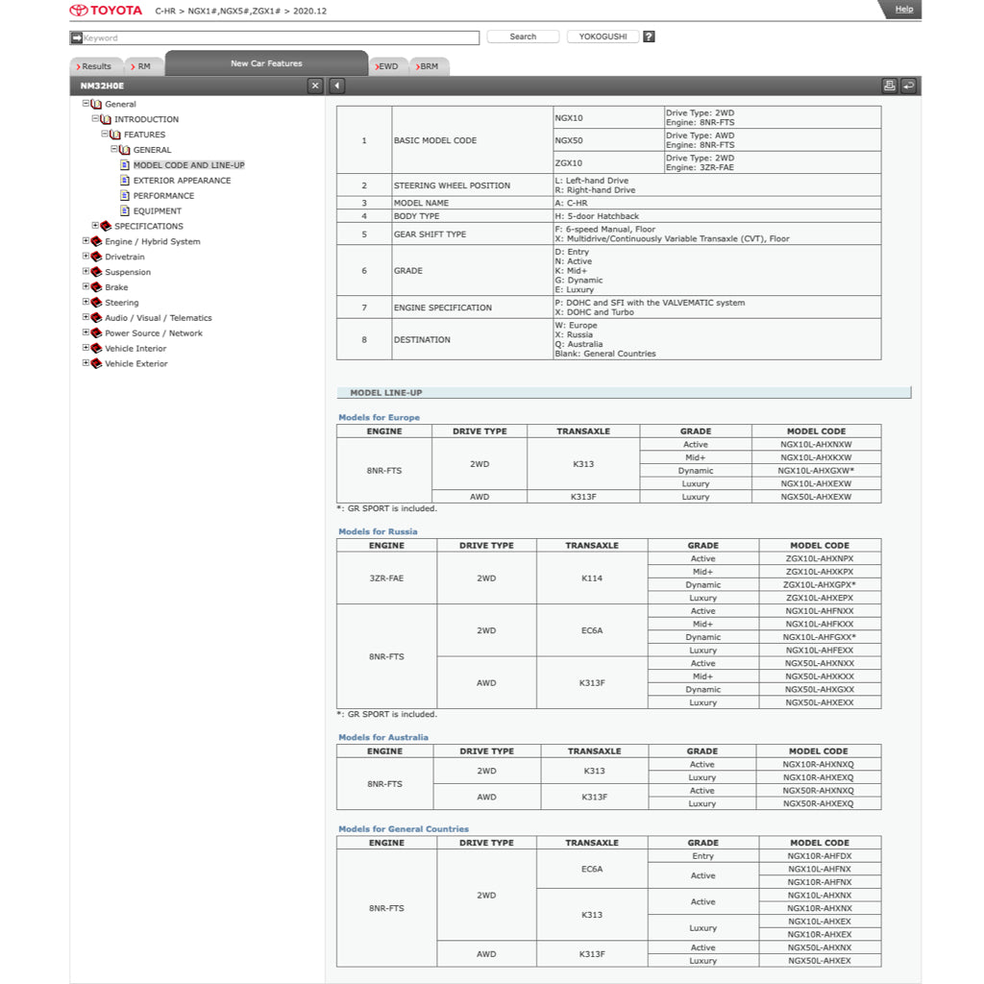Open the Help link
The width and height of the screenshot is (984, 984).
click(903, 9)
